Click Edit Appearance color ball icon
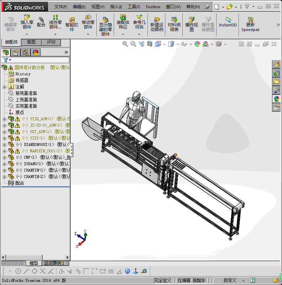 point(197,44)
